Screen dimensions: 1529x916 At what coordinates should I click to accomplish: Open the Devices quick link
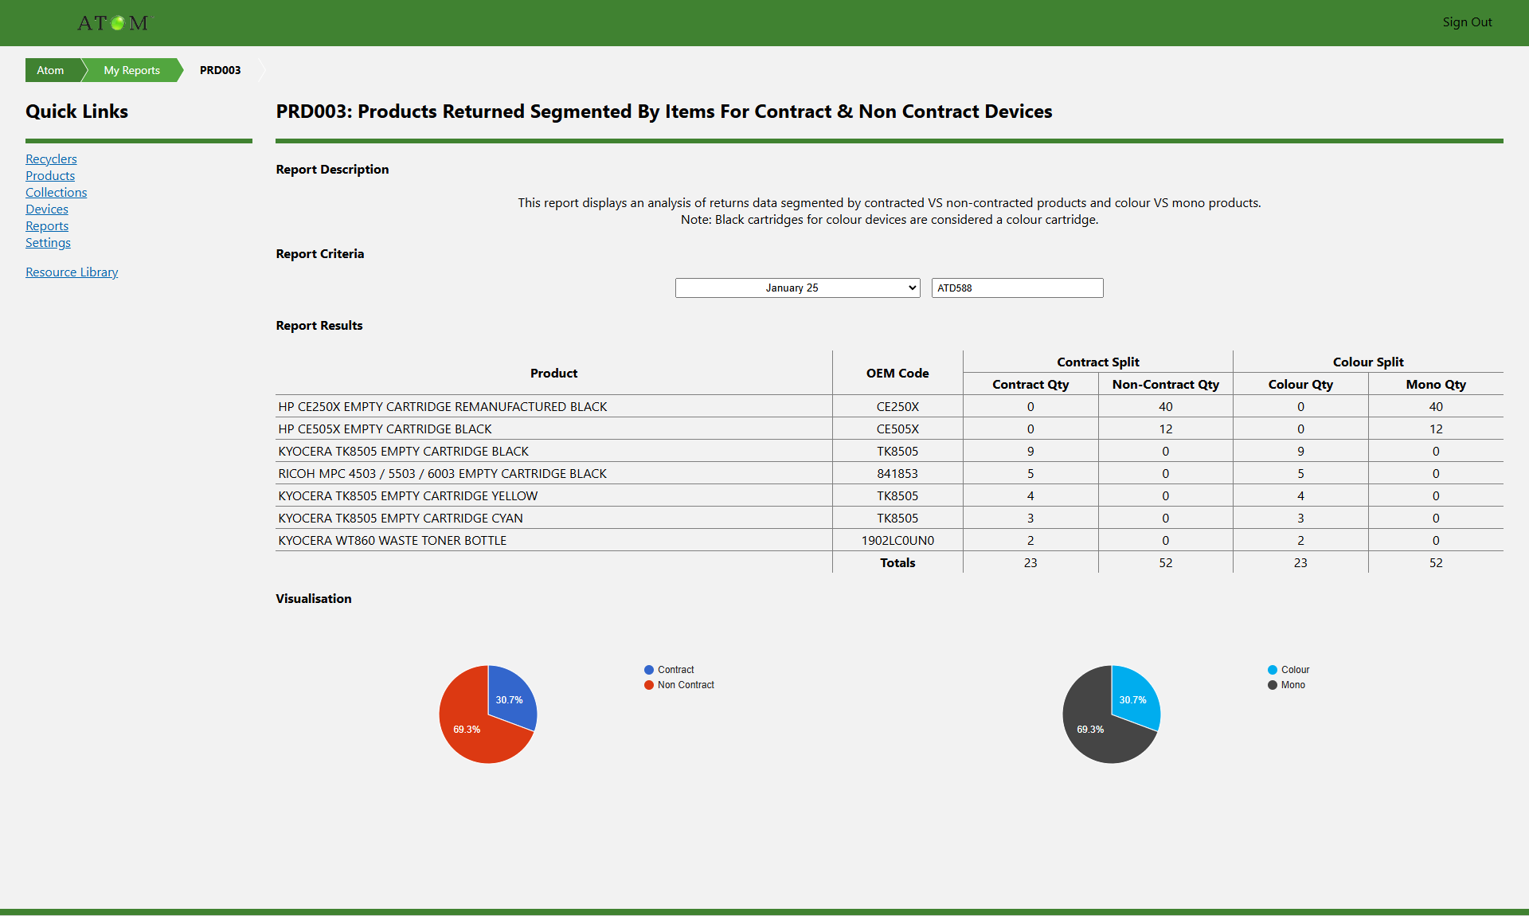47,209
